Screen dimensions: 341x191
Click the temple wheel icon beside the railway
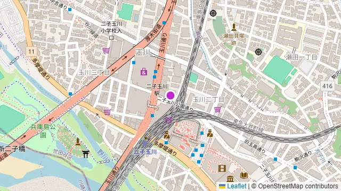[213, 13]
